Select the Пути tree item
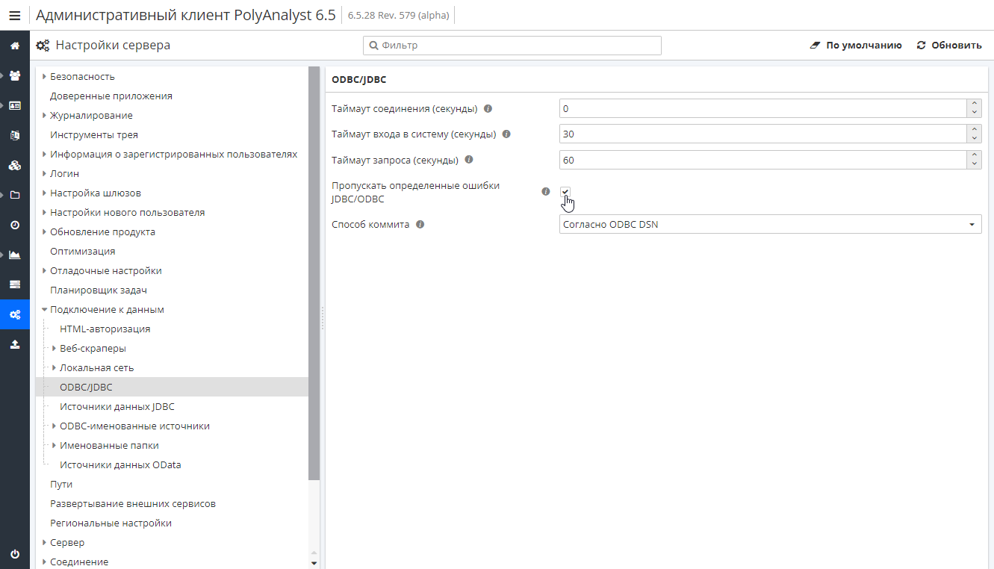 click(x=61, y=484)
